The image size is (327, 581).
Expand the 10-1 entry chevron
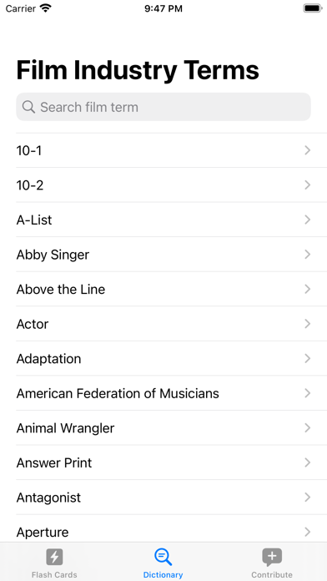[x=307, y=150]
